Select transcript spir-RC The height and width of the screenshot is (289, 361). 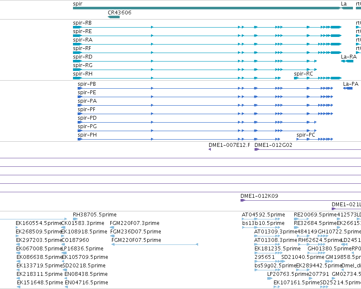(x=318, y=78)
